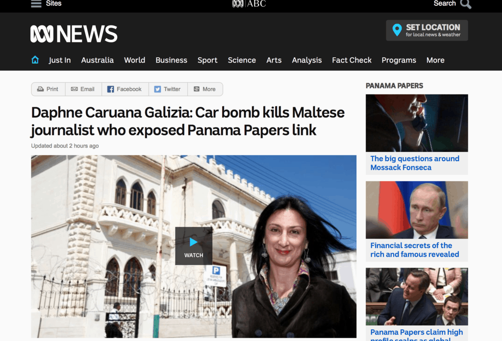Expand More sharing options
The width and height of the screenshot is (502, 341).
(x=204, y=89)
